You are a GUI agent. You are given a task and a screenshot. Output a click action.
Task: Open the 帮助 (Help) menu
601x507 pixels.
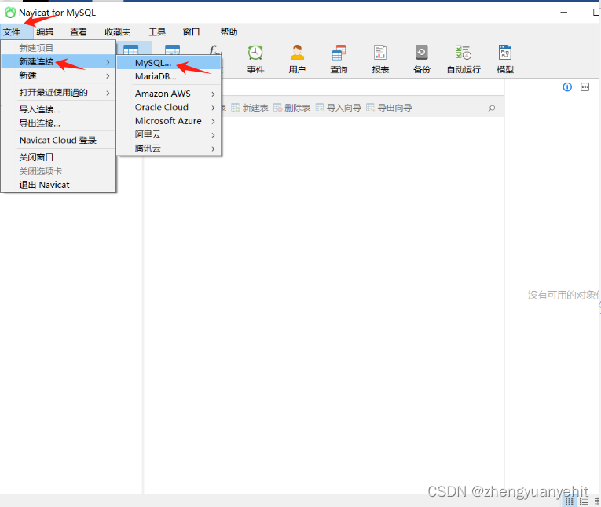click(x=229, y=31)
